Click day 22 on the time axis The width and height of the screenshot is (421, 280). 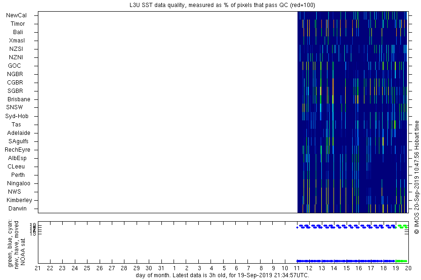pos(50,268)
